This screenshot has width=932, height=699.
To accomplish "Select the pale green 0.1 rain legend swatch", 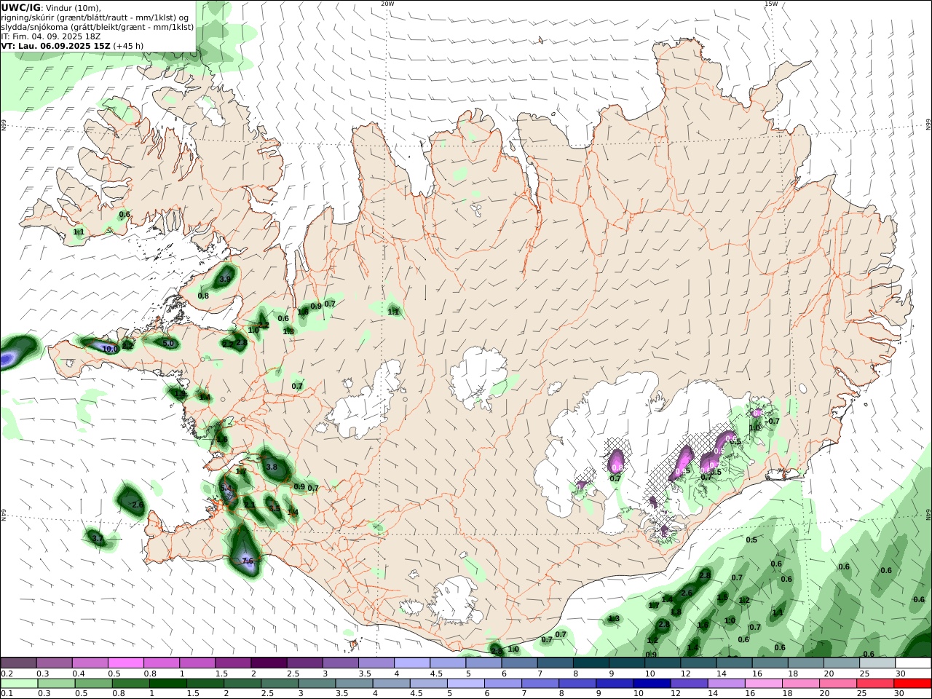I will 19,684.
